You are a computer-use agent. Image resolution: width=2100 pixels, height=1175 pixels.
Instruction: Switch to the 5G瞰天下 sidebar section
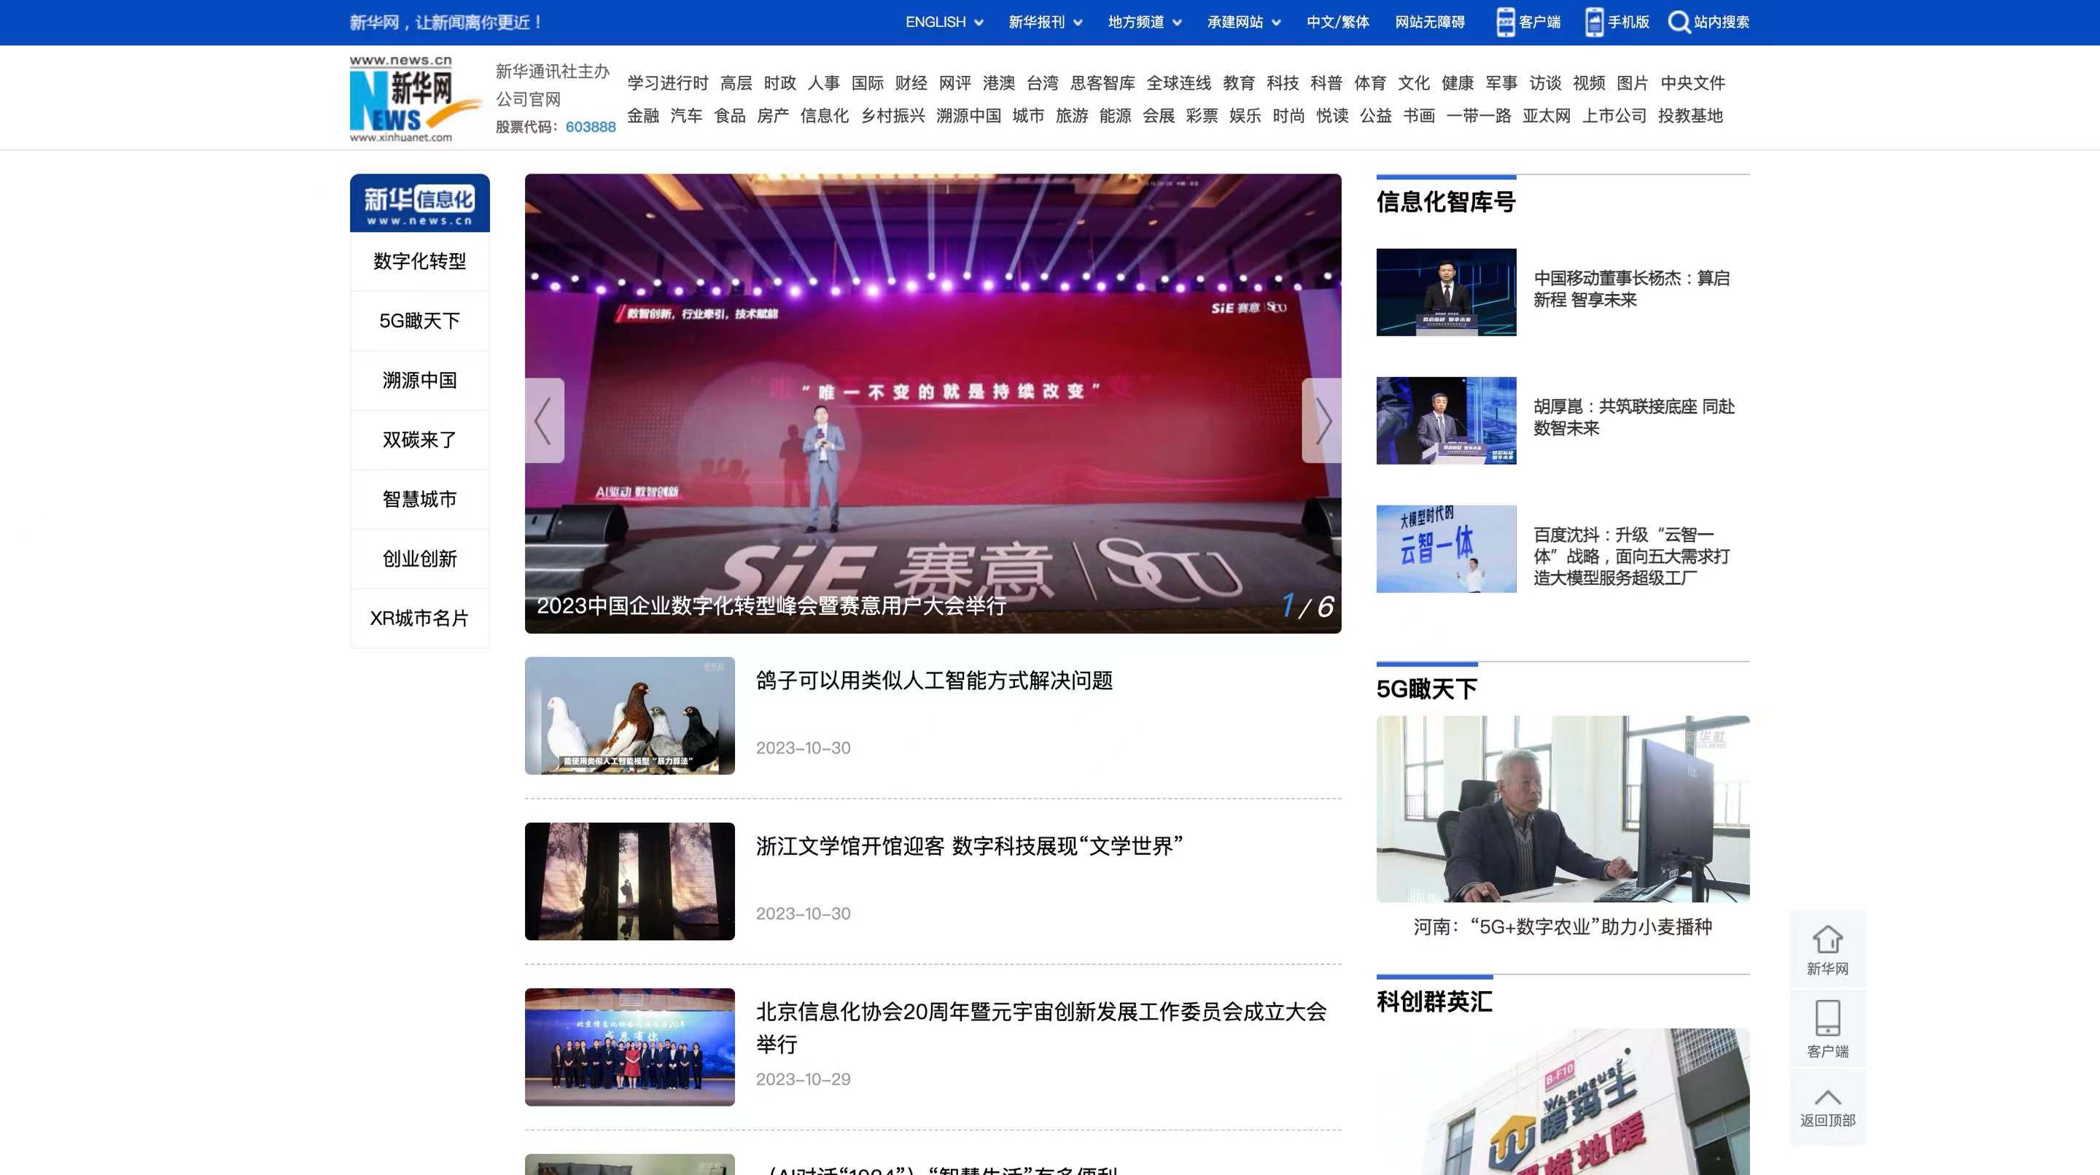[419, 320]
